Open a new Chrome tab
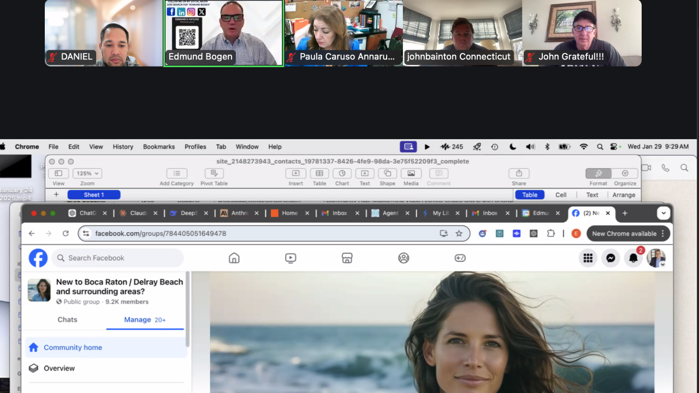This screenshot has width=699, height=393. tap(625, 213)
